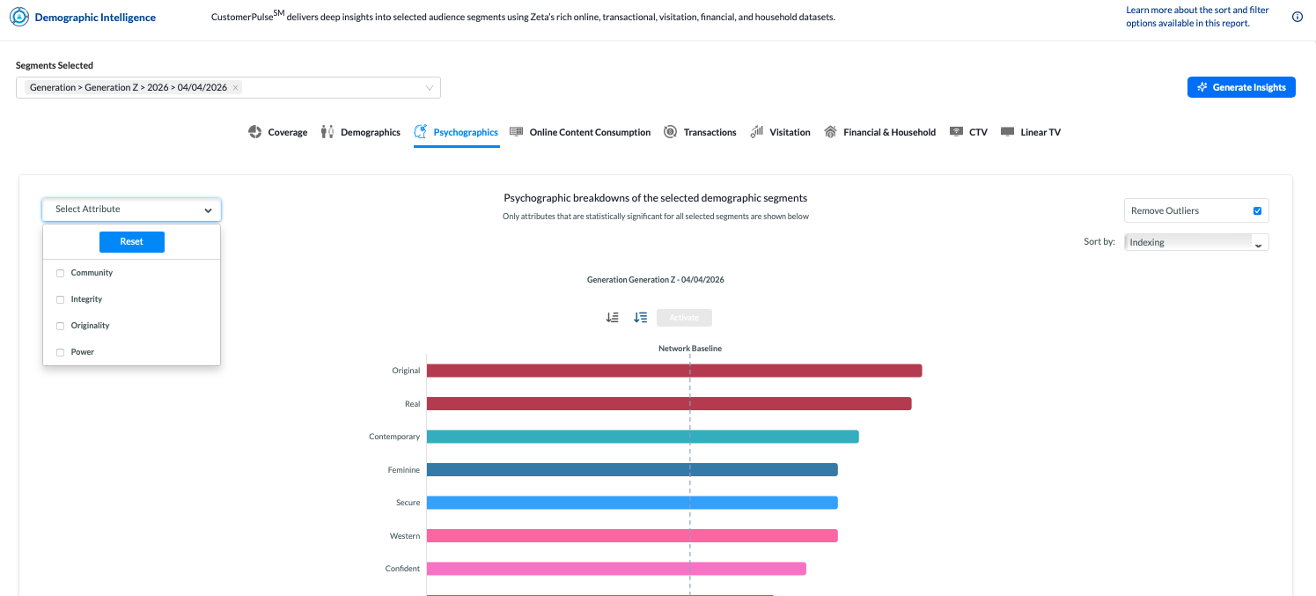Screen dimensions: 1316x596
Task: Click the red Original bar in chart
Action: [x=673, y=371]
